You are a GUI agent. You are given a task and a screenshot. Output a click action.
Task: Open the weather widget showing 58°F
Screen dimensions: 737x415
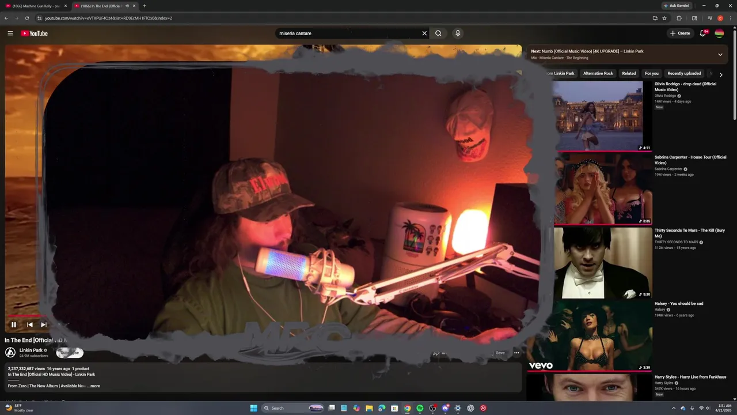[x=19, y=408]
